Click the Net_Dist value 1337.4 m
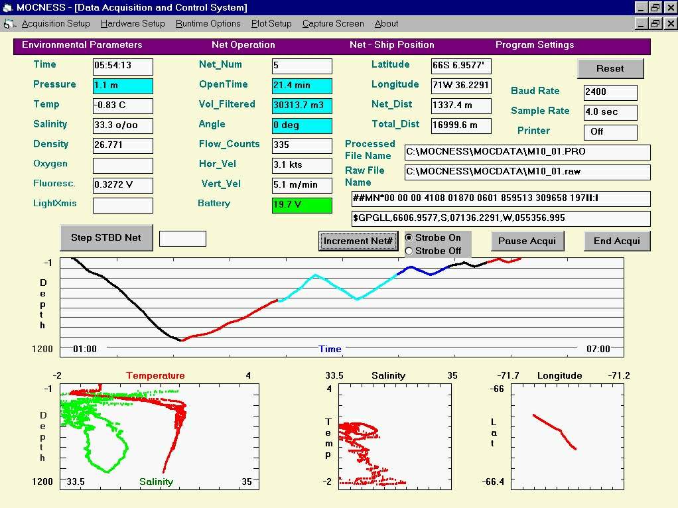The height and width of the screenshot is (508, 678). click(x=461, y=105)
